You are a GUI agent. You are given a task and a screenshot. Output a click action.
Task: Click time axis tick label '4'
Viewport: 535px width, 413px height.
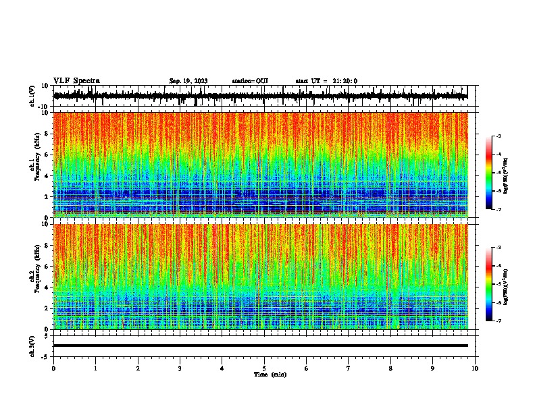click(222, 368)
